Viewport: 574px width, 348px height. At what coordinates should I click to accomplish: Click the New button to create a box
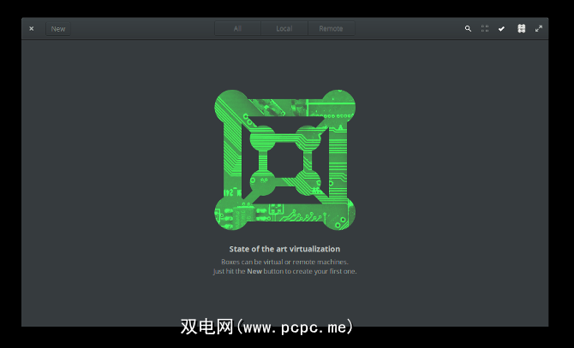[58, 29]
